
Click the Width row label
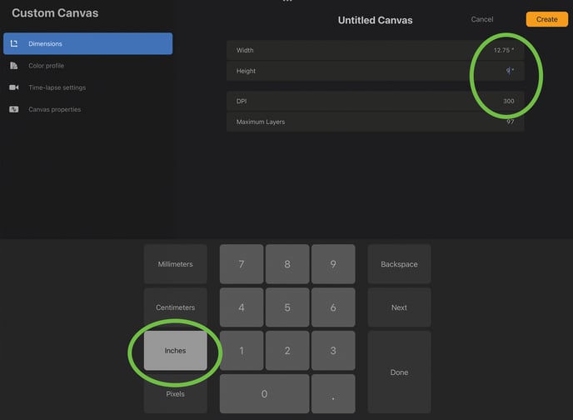tap(245, 50)
